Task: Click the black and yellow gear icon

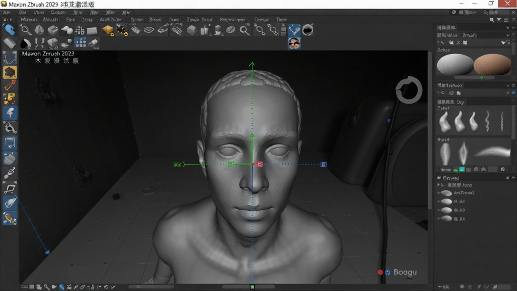Action: (x=122, y=30)
